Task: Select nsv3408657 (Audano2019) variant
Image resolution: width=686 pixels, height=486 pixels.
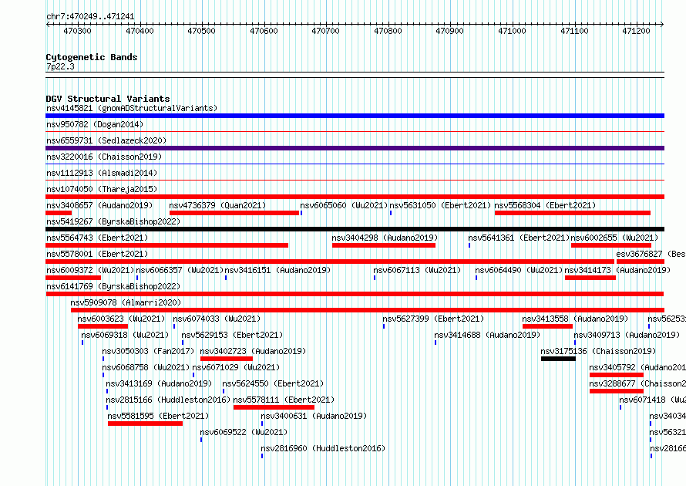Action: coord(99,205)
